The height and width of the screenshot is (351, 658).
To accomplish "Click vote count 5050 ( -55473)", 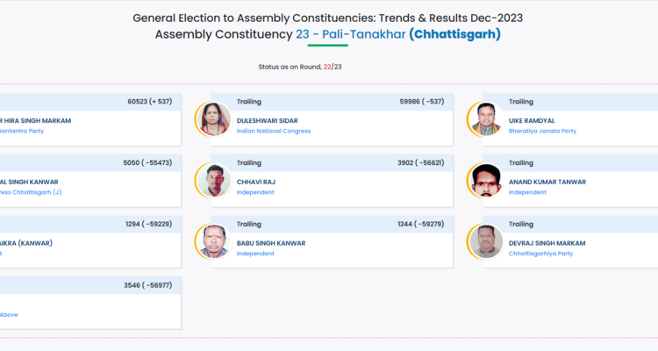I will coord(147,163).
